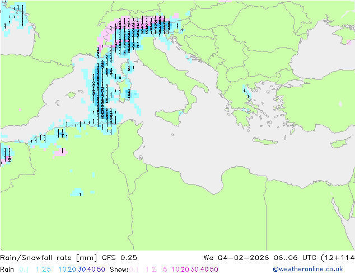
Task: Click the "Rain" legend label
Action: tap(7, 270)
